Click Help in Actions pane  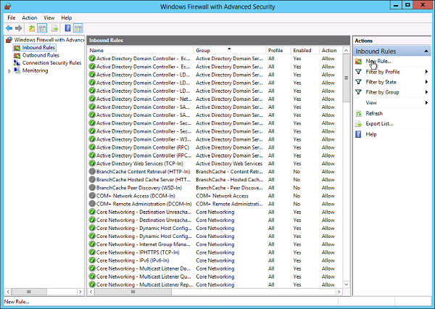coord(371,134)
